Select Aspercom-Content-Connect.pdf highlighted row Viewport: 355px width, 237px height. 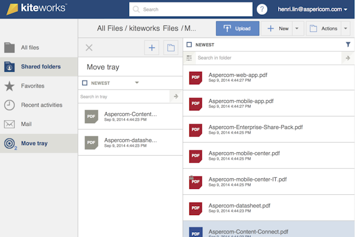(269, 229)
